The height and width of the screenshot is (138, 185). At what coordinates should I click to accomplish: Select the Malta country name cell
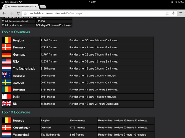click(26, 97)
